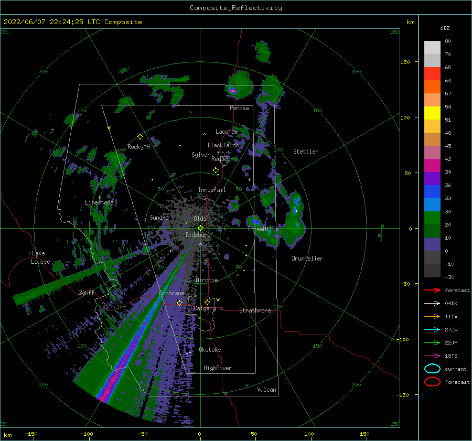Click the Strathmore town label

[255, 310]
